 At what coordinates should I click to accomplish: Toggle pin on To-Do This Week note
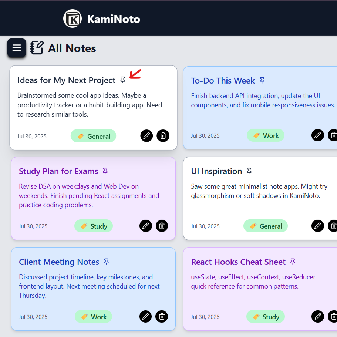[x=262, y=80]
